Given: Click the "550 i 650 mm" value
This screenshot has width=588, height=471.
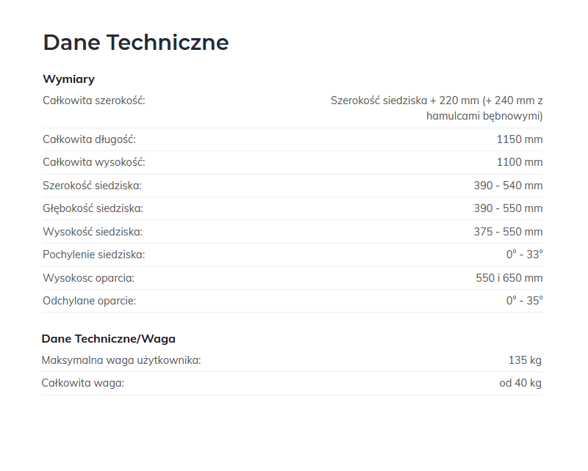Looking at the screenshot, I should tap(509, 278).
